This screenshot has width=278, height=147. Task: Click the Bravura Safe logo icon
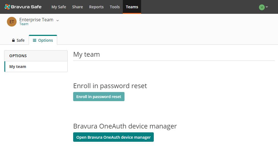[7, 7]
